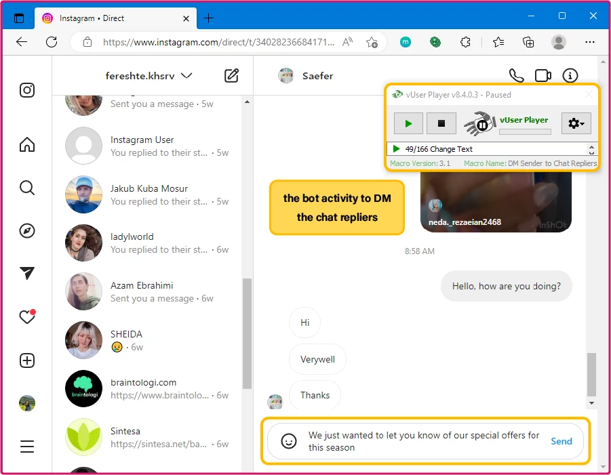611x475 pixels.
Task: Open Direct messages paper-plane icon
Action: (x=27, y=274)
